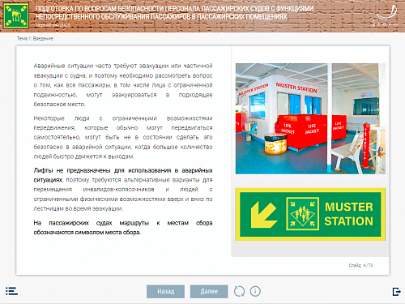Click the paragraph starting "Некоторые люди с ограниченными"
405x304 pixels.
(123, 137)
